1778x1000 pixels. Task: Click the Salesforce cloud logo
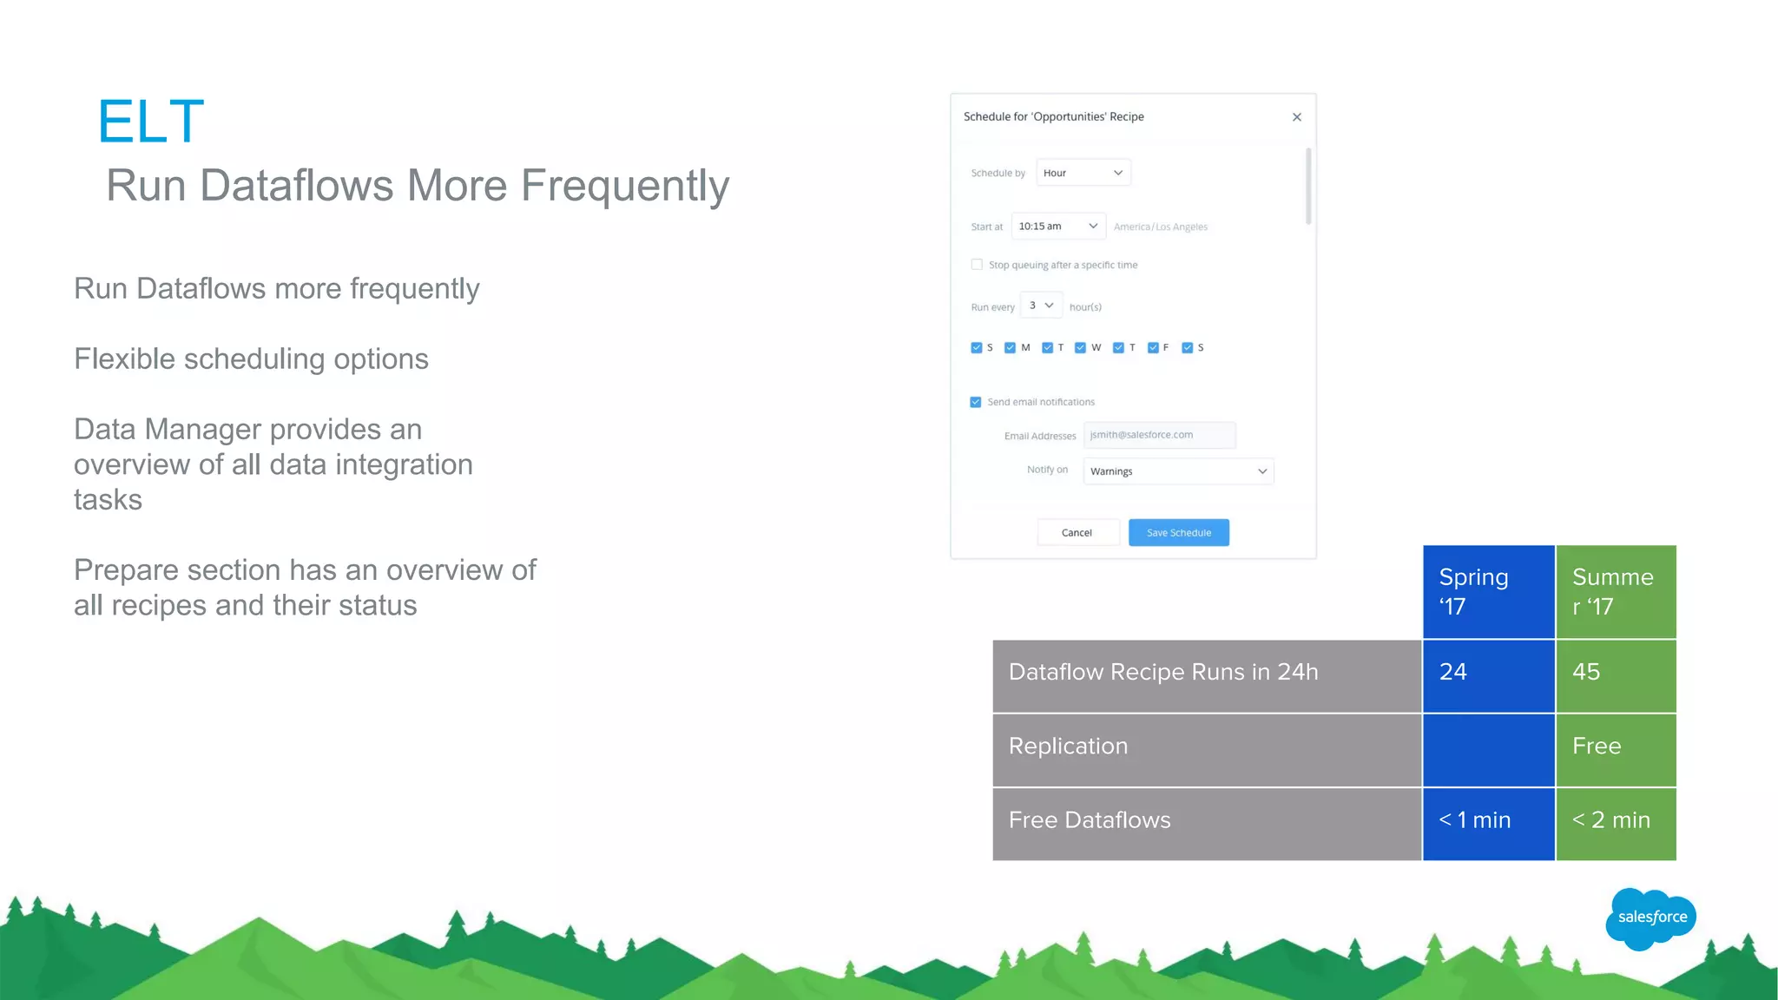1651,918
